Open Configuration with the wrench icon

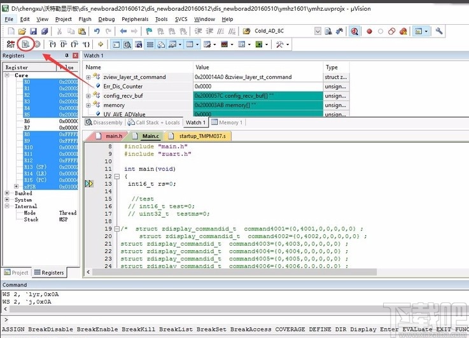[x=438, y=31]
